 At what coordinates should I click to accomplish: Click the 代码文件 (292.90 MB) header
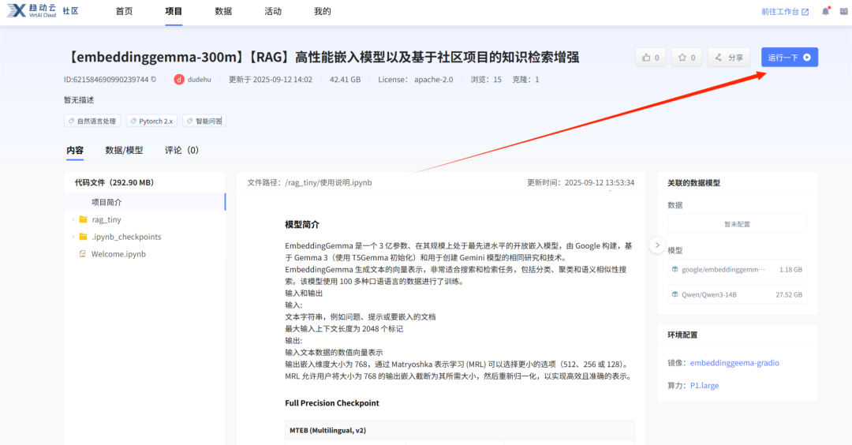[x=114, y=182]
